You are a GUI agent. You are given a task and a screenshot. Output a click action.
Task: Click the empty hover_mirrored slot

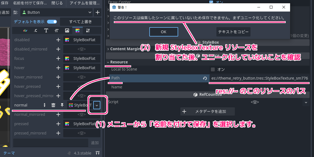tap(82, 77)
